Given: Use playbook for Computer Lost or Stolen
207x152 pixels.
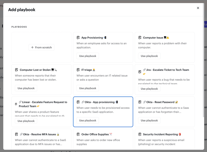Looking at the screenshot, I should pyautogui.click(x=26, y=88).
